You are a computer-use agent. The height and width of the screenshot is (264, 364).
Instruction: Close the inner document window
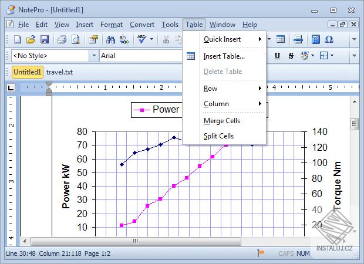[x=353, y=25]
